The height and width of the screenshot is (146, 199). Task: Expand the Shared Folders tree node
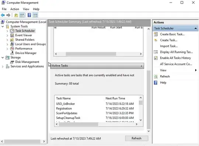point(7,40)
